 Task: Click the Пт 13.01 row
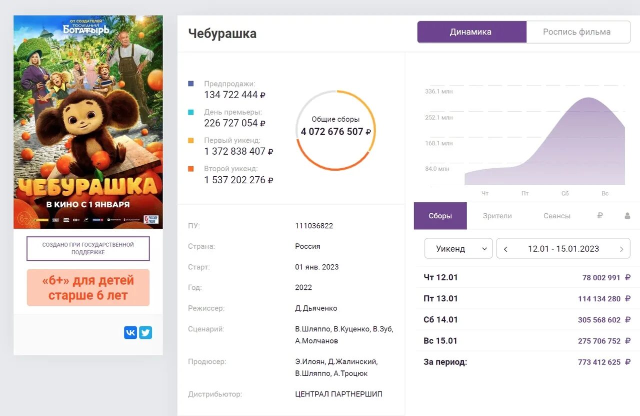point(527,298)
